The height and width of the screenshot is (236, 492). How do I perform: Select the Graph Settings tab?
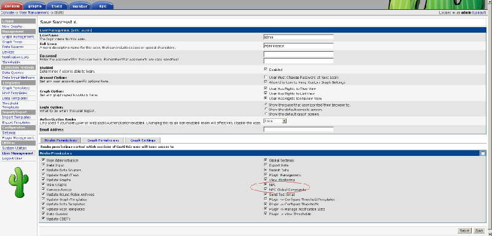(143, 140)
